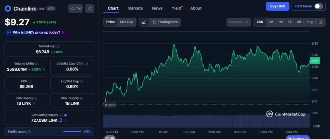Open the Compare dropdown

point(239,22)
